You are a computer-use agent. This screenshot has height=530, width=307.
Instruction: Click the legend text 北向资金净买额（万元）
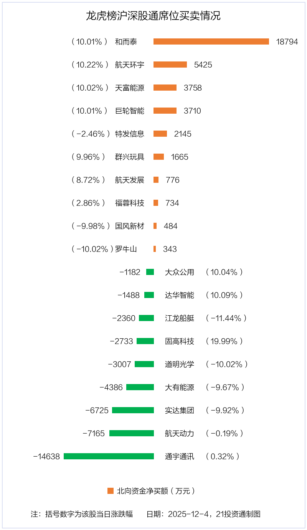(x=156, y=491)
